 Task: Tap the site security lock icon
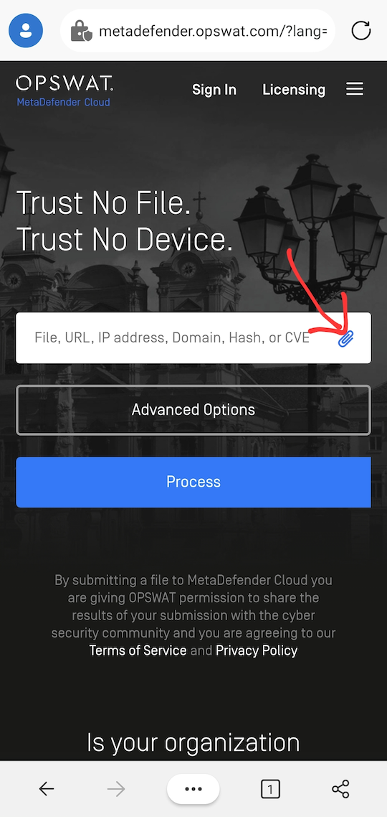pyautogui.click(x=82, y=32)
